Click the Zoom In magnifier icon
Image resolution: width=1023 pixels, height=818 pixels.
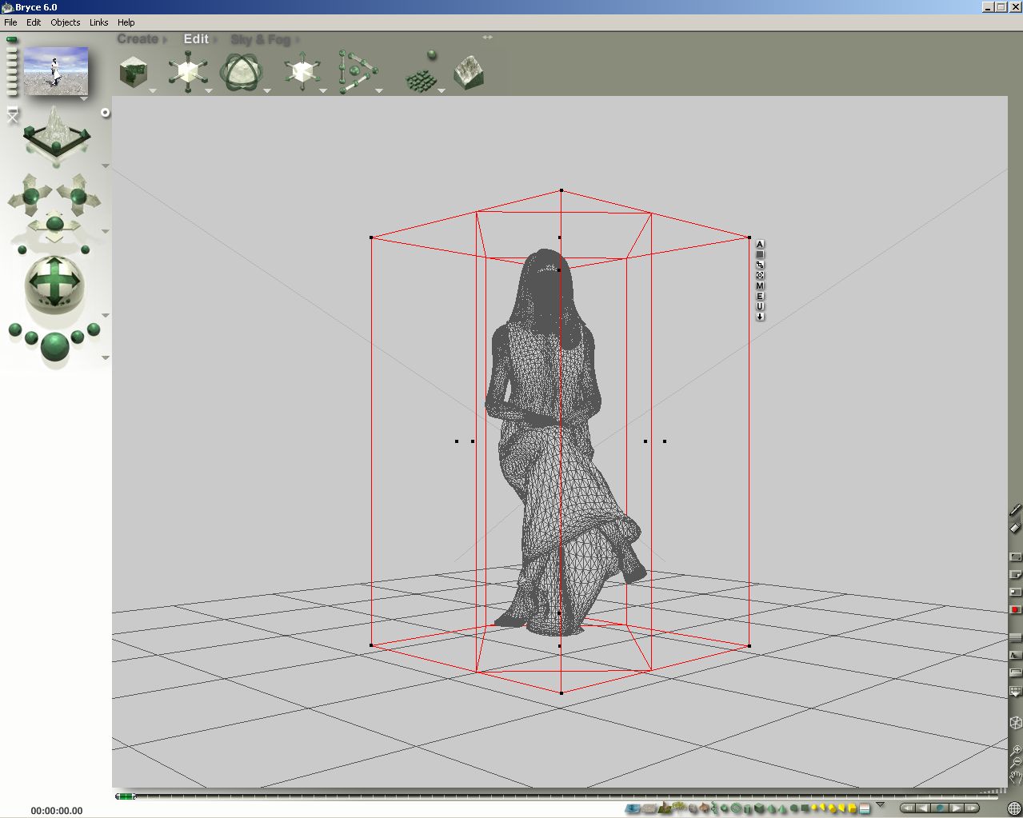click(x=1015, y=750)
